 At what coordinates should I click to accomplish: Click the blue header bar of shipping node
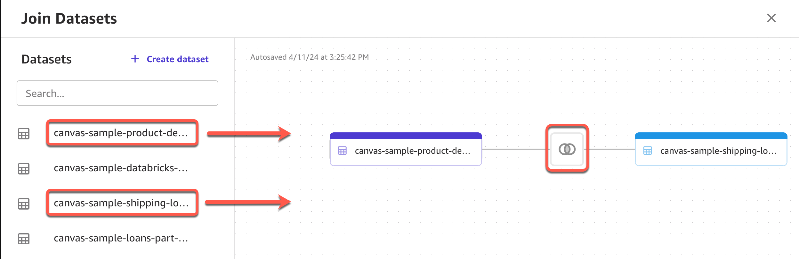tap(711, 136)
